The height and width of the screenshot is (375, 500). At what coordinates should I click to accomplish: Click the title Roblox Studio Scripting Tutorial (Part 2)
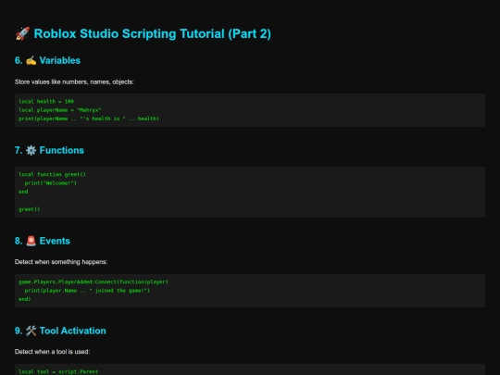tap(152, 34)
